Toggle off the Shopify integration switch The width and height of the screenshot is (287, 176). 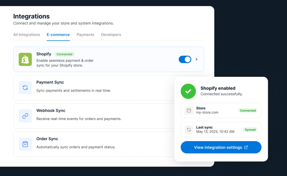pos(185,60)
